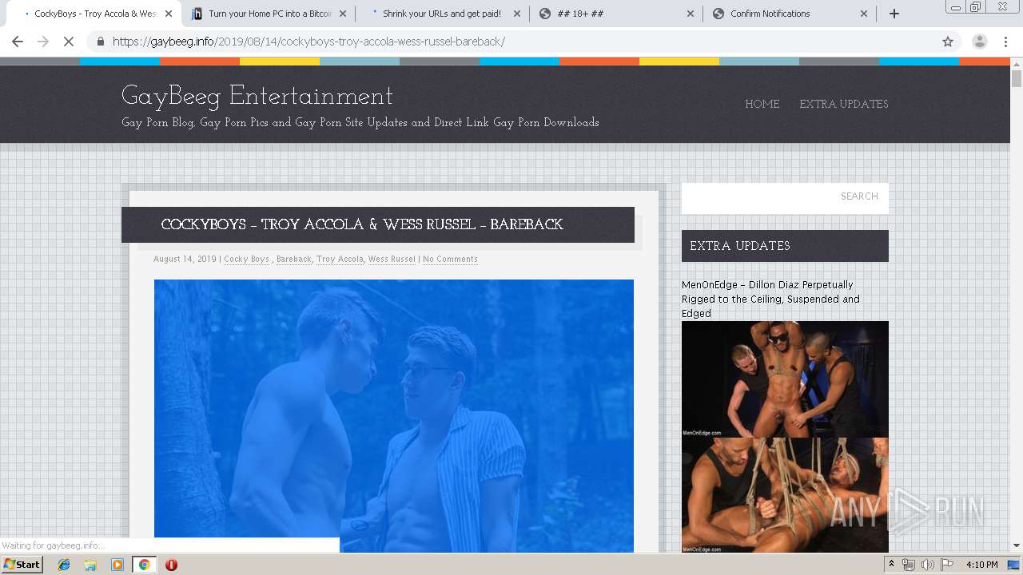Click the Action Center flag icon
This screenshot has width=1023, height=575.
[945, 565]
